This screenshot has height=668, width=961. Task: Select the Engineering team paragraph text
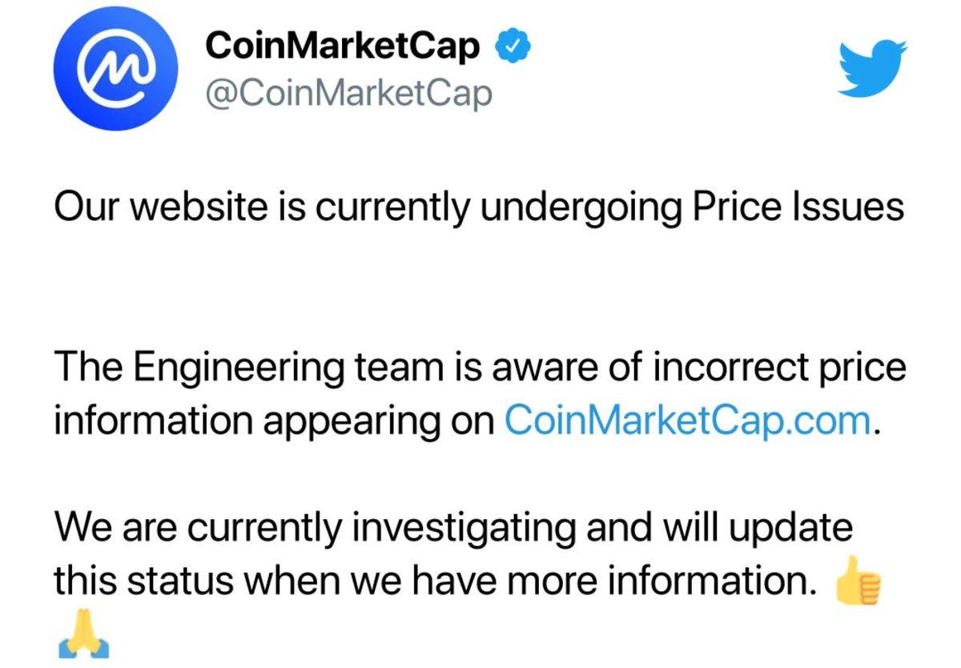(x=480, y=391)
